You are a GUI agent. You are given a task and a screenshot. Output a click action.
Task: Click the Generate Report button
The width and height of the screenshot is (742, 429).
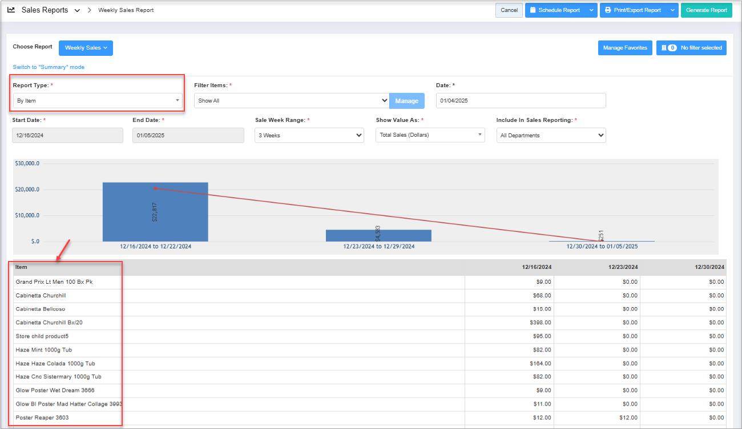coord(707,10)
